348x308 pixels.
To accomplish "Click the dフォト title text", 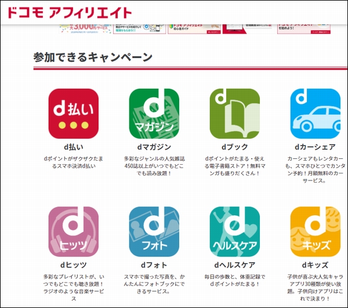I will (154, 265).
